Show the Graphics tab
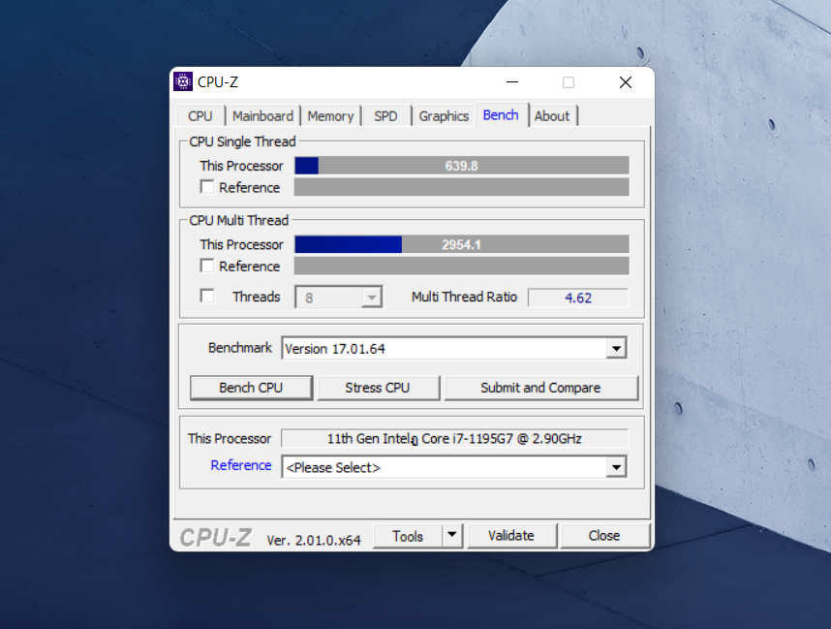This screenshot has height=629, width=831. (444, 116)
